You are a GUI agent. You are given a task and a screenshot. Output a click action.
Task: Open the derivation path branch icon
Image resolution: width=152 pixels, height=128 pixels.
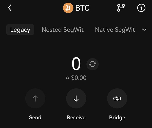(121, 8)
